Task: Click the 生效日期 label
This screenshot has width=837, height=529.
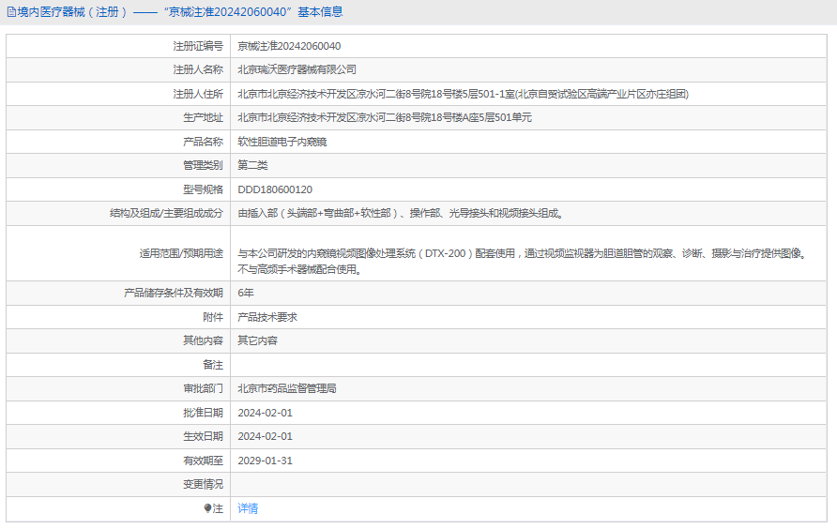Action: tap(203, 436)
